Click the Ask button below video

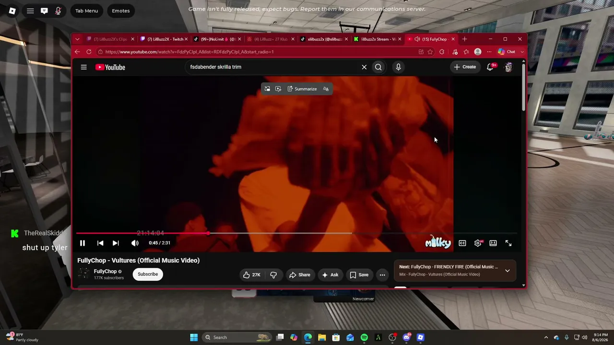click(x=330, y=275)
